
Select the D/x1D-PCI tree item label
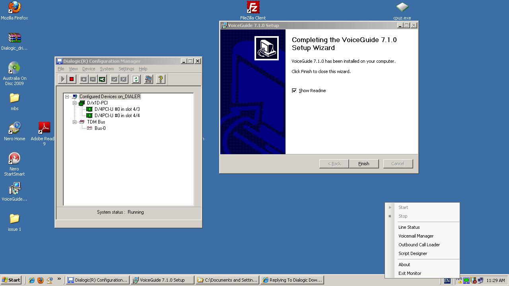(x=97, y=103)
